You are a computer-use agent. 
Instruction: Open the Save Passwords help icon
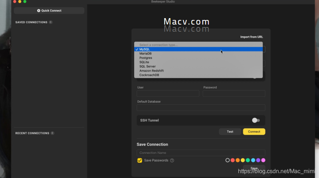pos(172,160)
